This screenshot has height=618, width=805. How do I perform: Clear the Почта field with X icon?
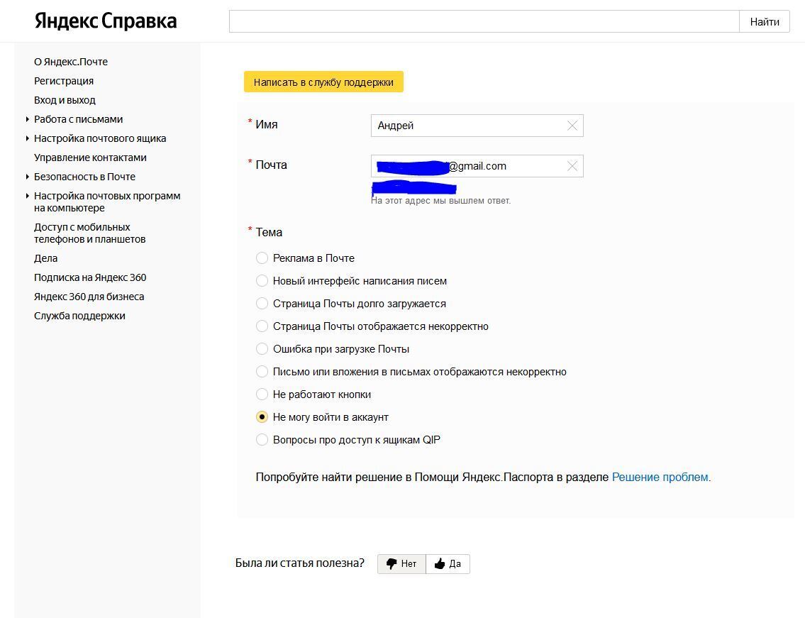click(572, 166)
